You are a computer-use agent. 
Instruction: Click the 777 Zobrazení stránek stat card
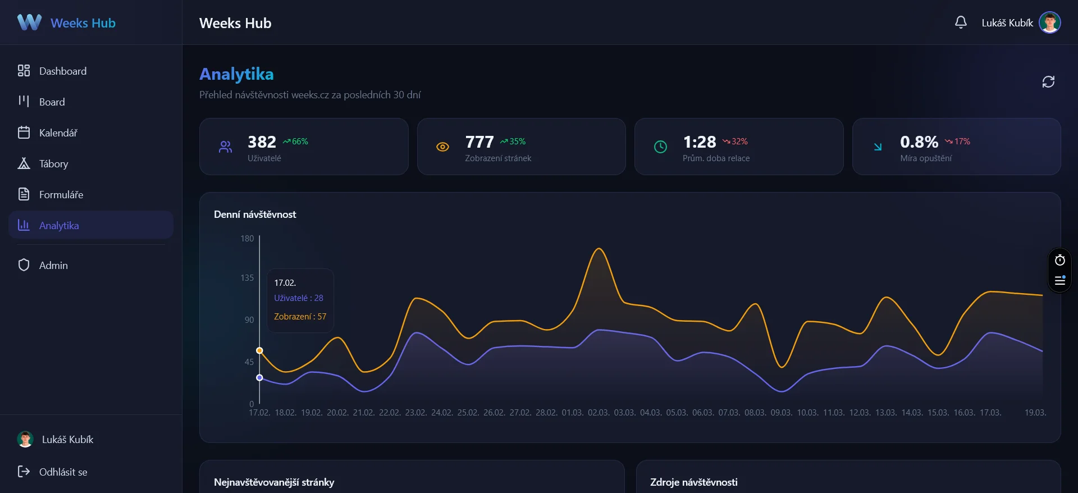(521, 147)
